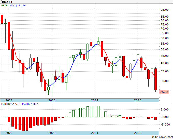Viewport: 173px width, 139px height.
Task: Click the 75.00 price axis label
Action: coord(165,24)
